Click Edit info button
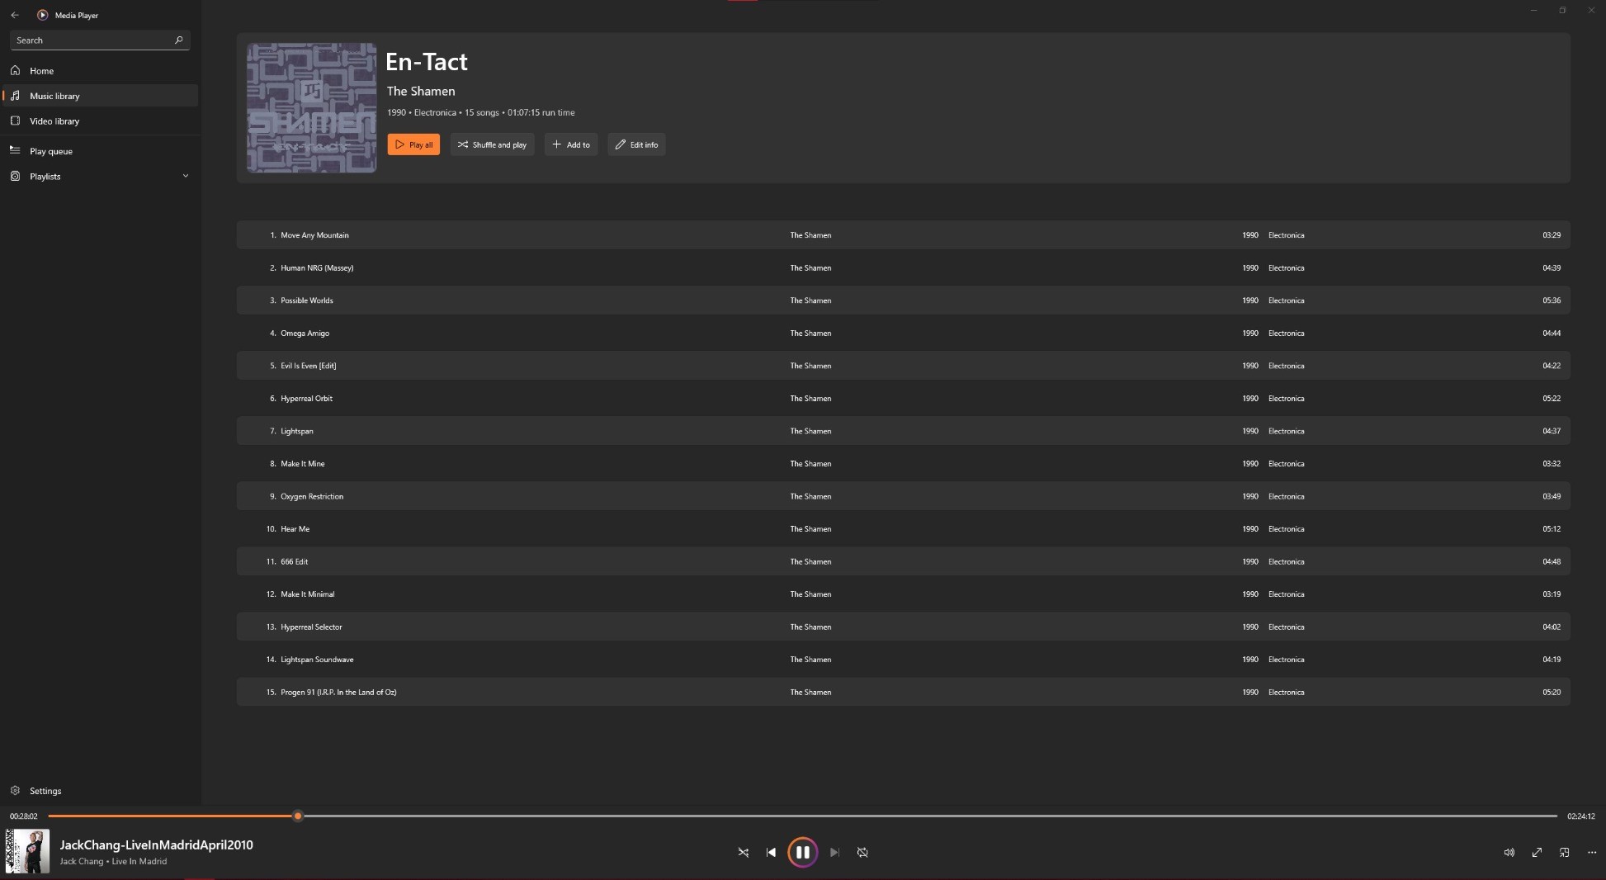Screen dimensions: 1606x880 tap(636, 144)
